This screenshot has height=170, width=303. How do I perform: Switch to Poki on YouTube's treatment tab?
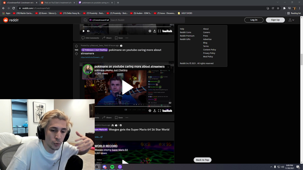58,3
